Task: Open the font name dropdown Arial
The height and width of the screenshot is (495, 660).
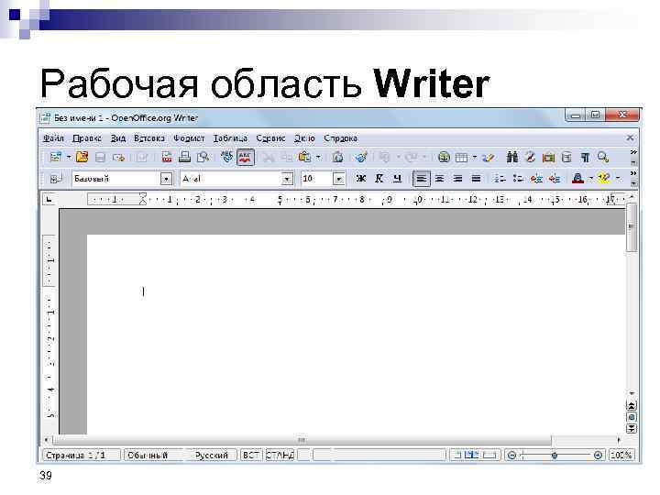Action: pyautogui.click(x=287, y=179)
